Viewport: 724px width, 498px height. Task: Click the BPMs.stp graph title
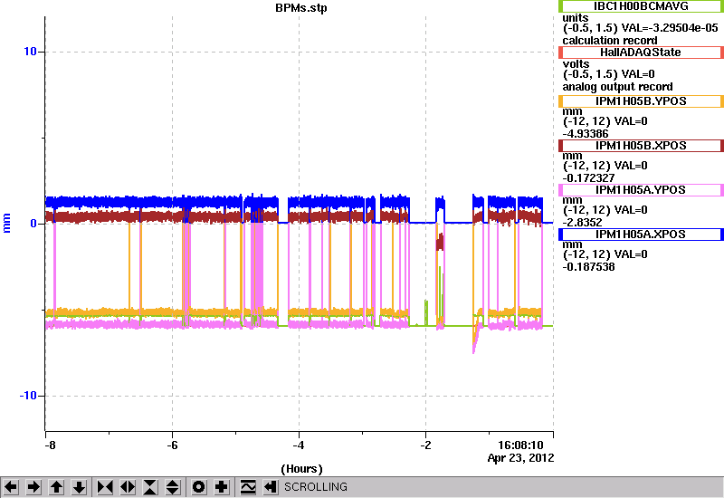coord(301,8)
